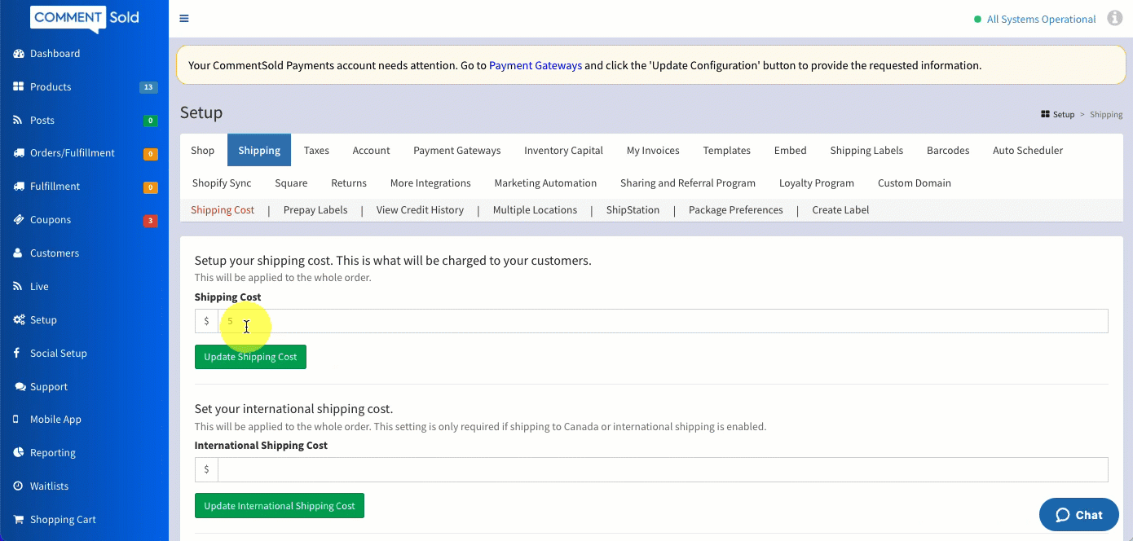Open Dashboard from the sidebar icon
Image resolution: width=1133 pixels, height=541 pixels.
click(18, 54)
